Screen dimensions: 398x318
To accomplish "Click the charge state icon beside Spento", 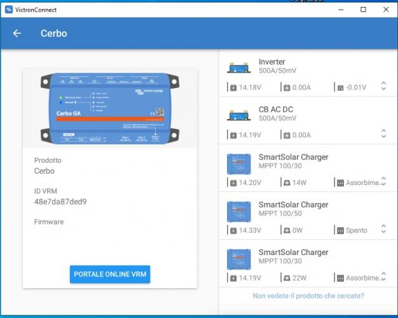I will tap(340, 230).
